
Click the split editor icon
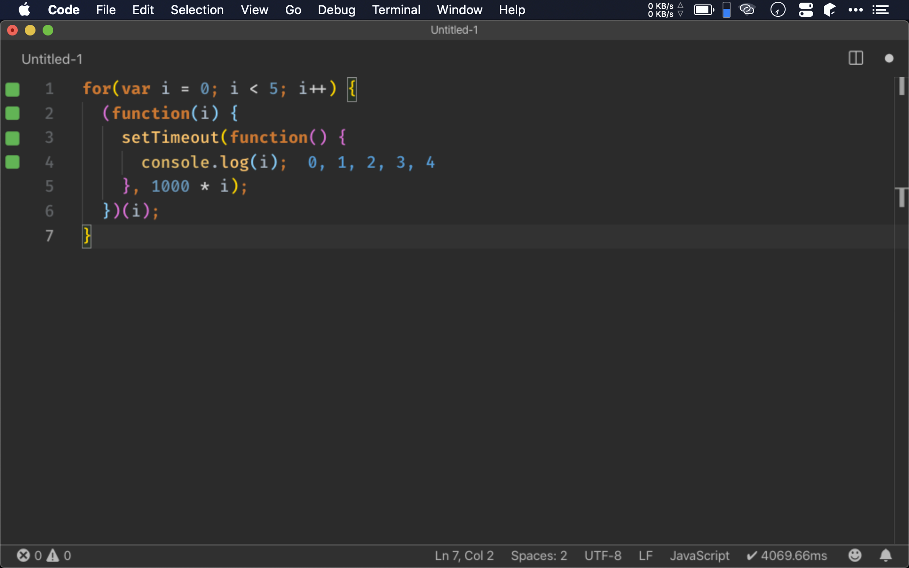tap(855, 58)
